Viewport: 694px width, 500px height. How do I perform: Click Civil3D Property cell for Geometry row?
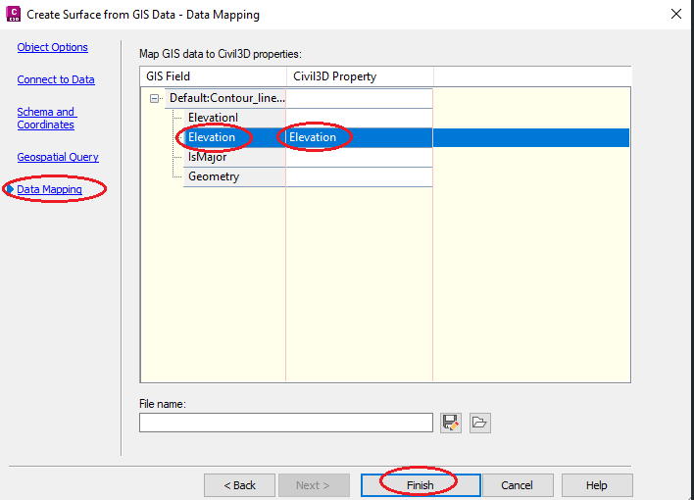(x=359, y=176)
